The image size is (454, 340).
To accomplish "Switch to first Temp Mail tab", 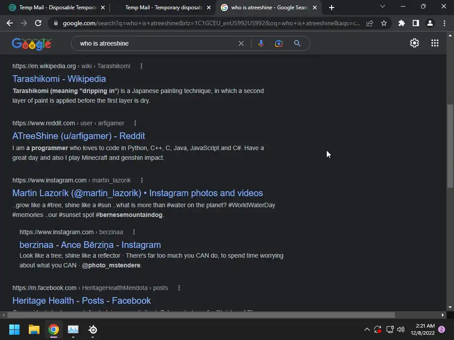I will pos(57,8).
